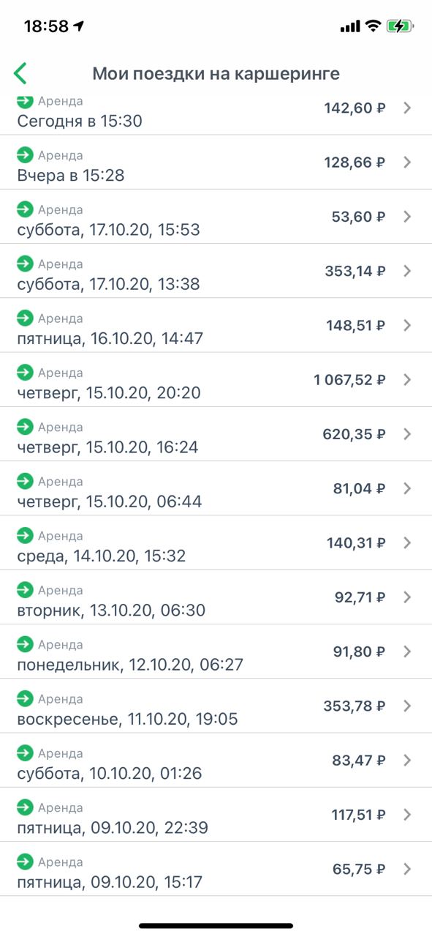432x937 pixels.
Task: Tap the green arrow icon for Вчера в 15:28
Action: [x=26, y=154]
